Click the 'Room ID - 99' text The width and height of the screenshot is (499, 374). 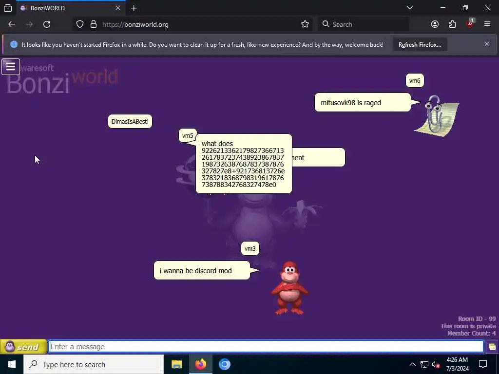[477, 318]
